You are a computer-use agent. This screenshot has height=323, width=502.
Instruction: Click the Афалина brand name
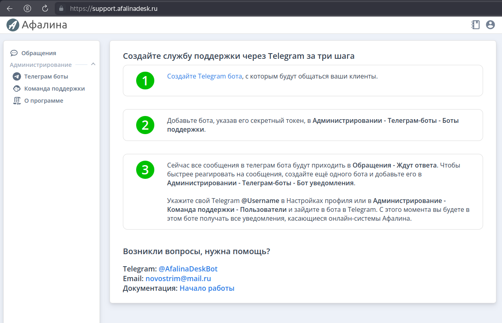click(x=44, y=25)
